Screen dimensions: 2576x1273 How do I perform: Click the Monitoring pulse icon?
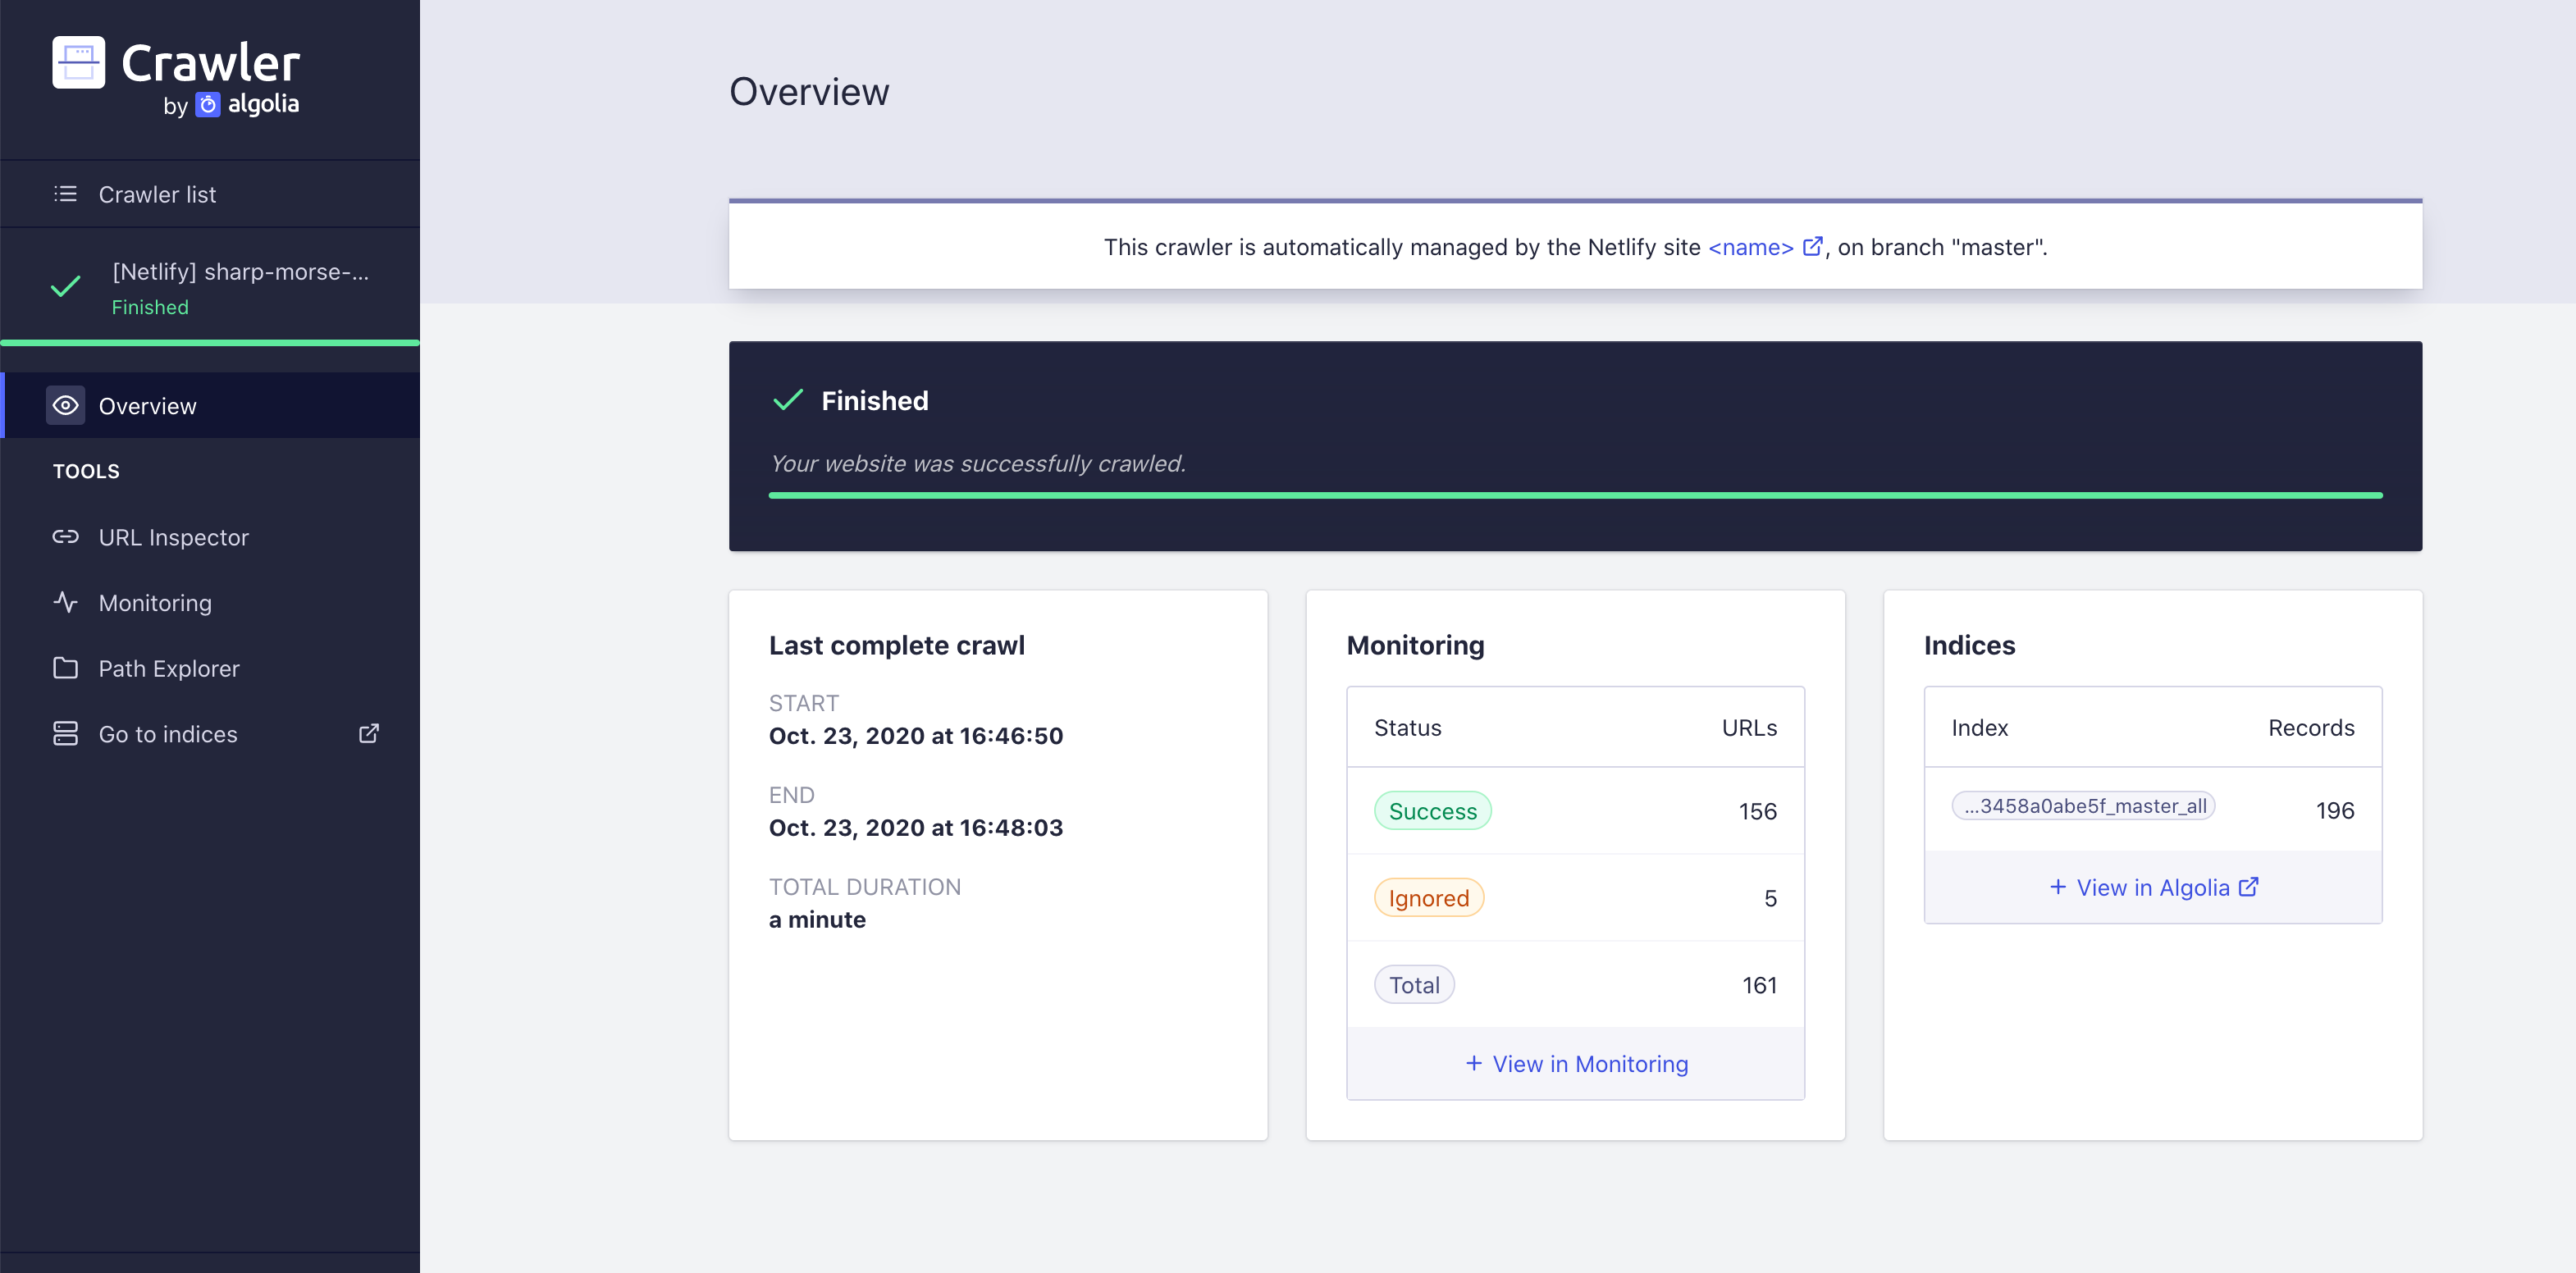point(65,602)
